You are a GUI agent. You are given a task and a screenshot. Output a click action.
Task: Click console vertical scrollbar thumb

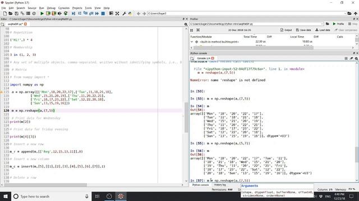357,155
